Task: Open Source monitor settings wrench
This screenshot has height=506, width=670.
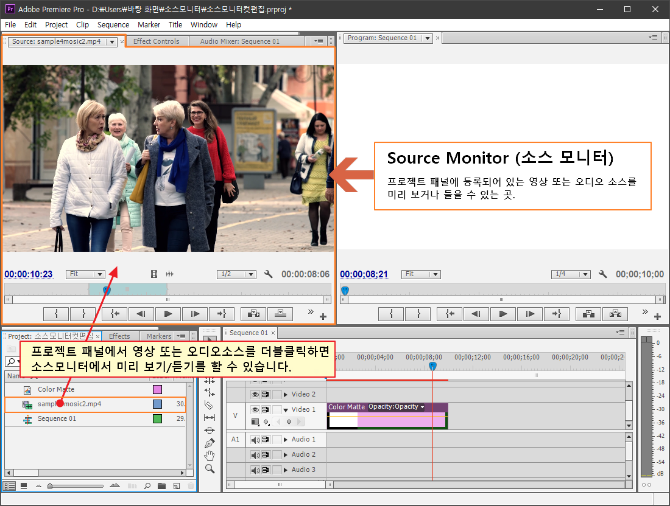Action: (269, 274)
